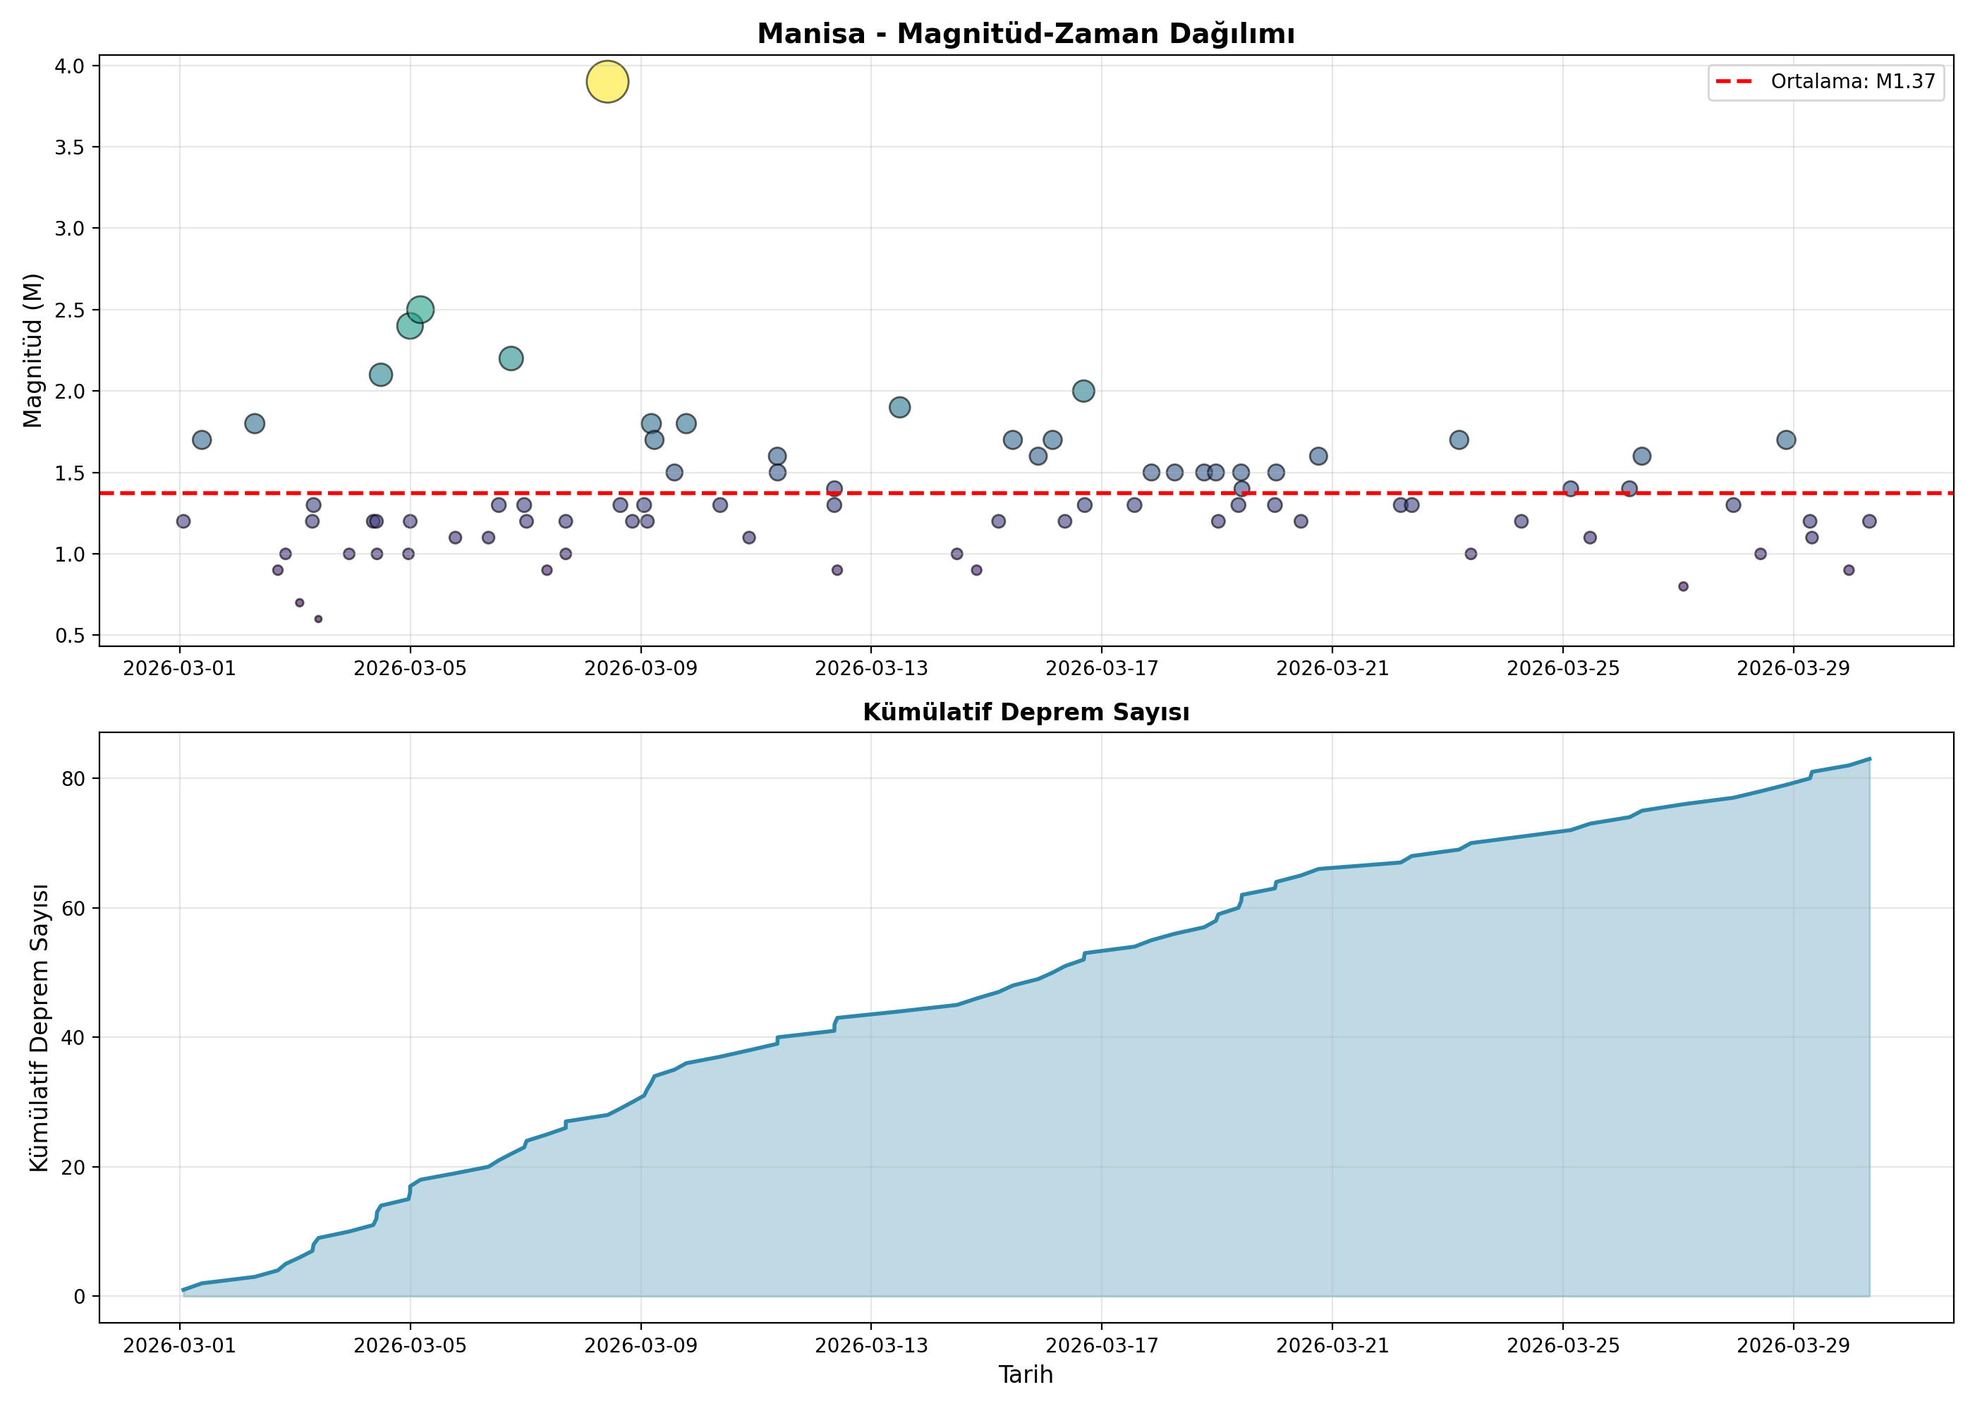Click the '3.0' tick on magnitude axis

(70, 229)
